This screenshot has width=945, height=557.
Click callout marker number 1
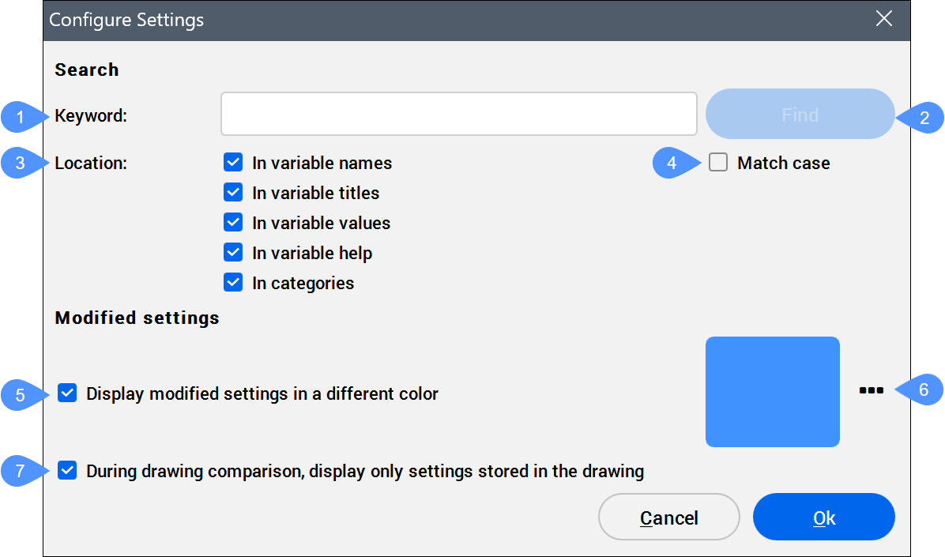click(21, 118)
